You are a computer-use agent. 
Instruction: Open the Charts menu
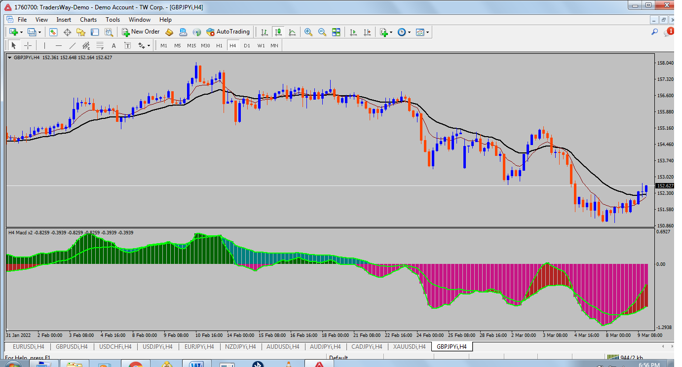pyautogui.click(x=88, y=20)
